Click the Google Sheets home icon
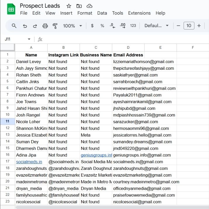 coord(11,9)
